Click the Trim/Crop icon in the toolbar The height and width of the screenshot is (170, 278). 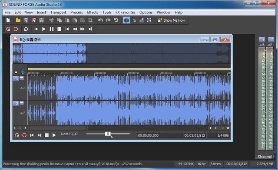pos(90,20)
